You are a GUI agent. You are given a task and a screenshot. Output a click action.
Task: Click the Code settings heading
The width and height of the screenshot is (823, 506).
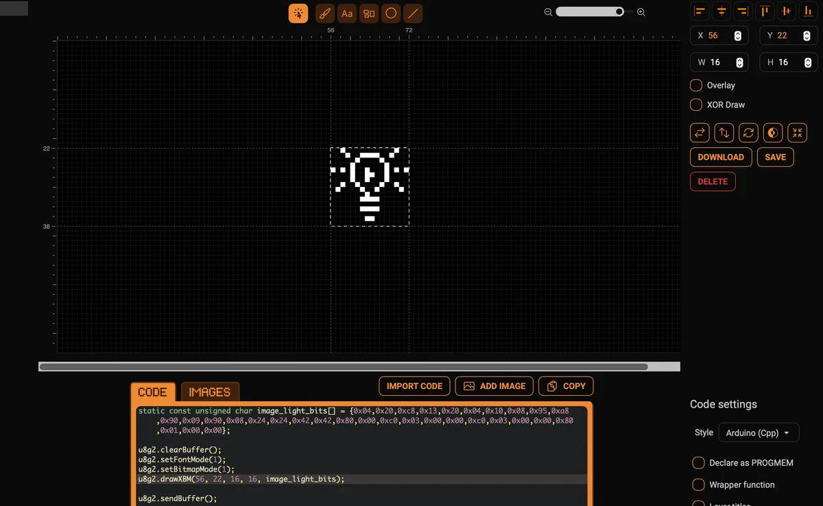tap(724, 404)
